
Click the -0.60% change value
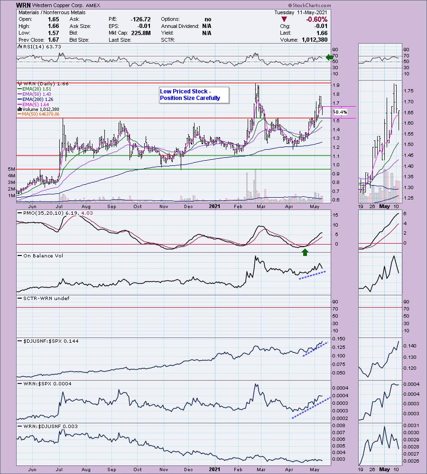point(316,19)
